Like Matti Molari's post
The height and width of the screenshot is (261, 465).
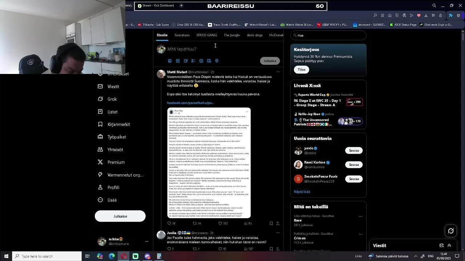point(223,223)
